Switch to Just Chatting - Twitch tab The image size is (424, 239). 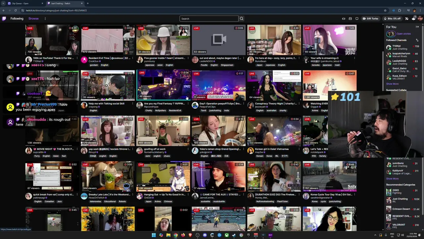pyautogui.click(x=65, y=3)
